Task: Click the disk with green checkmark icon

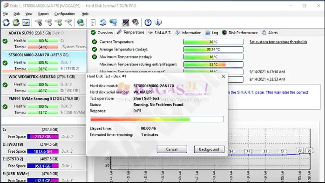Action: 59,22
